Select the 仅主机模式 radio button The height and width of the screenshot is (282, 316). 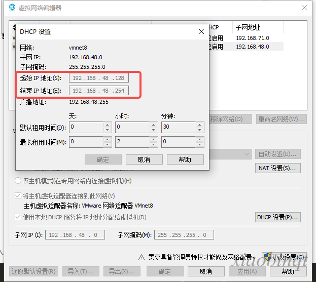click(18, 181)
